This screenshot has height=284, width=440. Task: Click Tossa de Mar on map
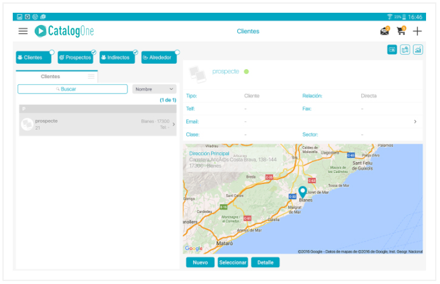coord(339,186)
